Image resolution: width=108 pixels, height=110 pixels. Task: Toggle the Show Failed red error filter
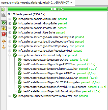pyautogui.click(x=4, y=34)
